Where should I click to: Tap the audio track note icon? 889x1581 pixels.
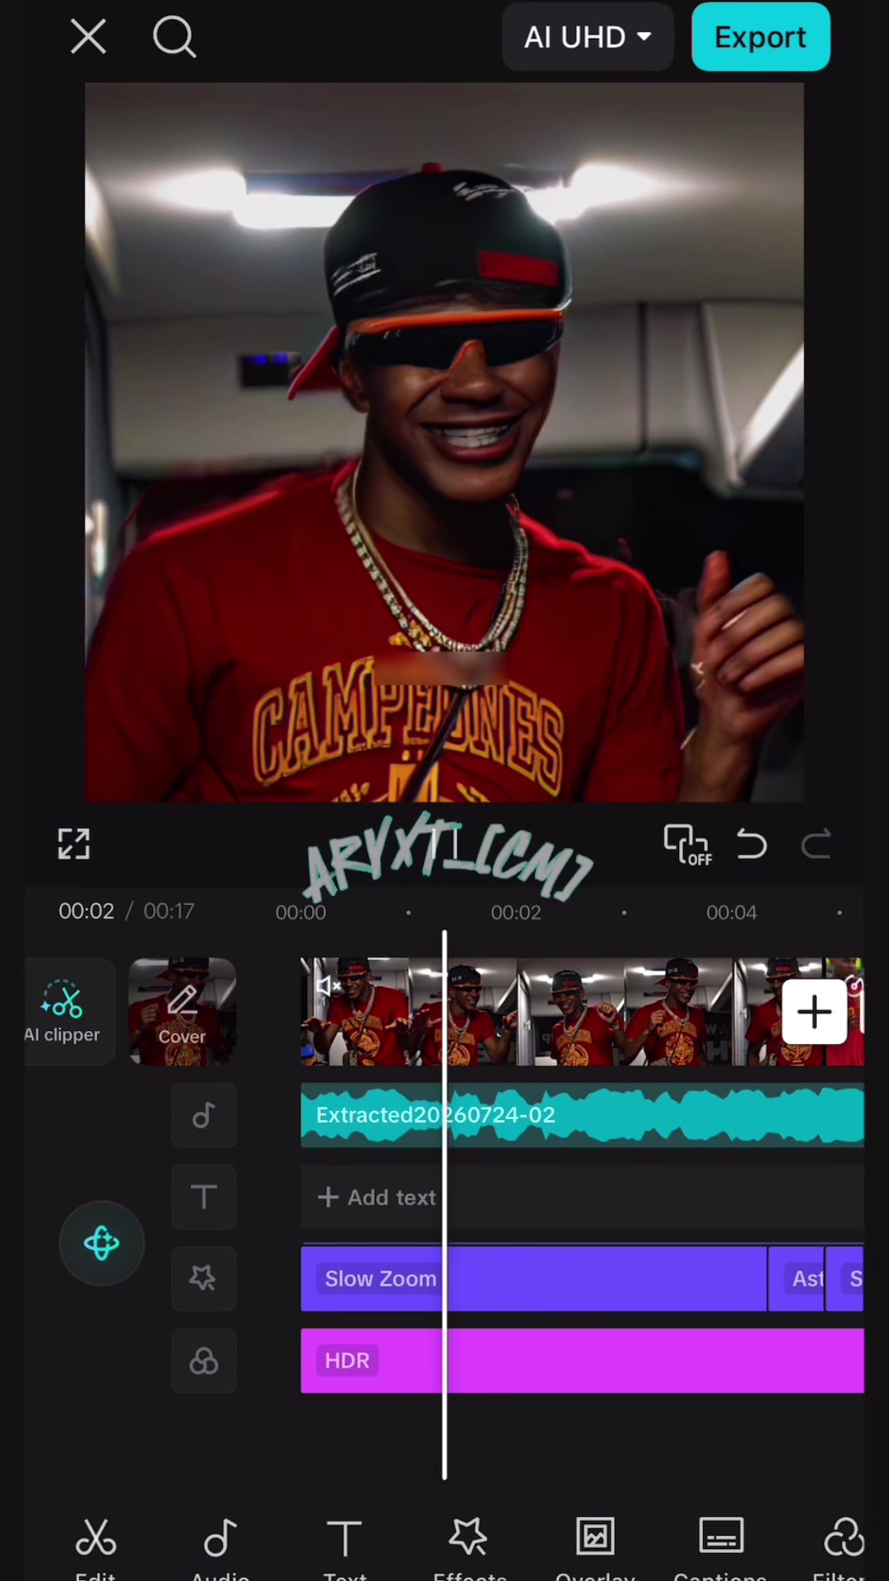[x=204, y=1116]
